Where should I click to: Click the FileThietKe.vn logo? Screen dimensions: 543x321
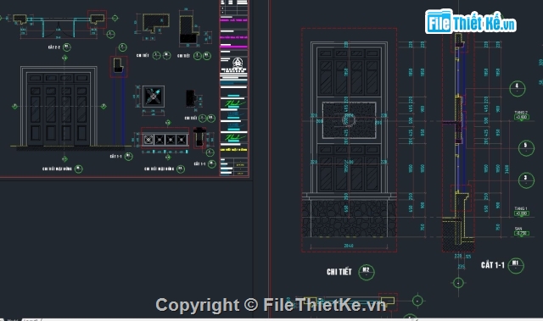(x=470, y=22)
